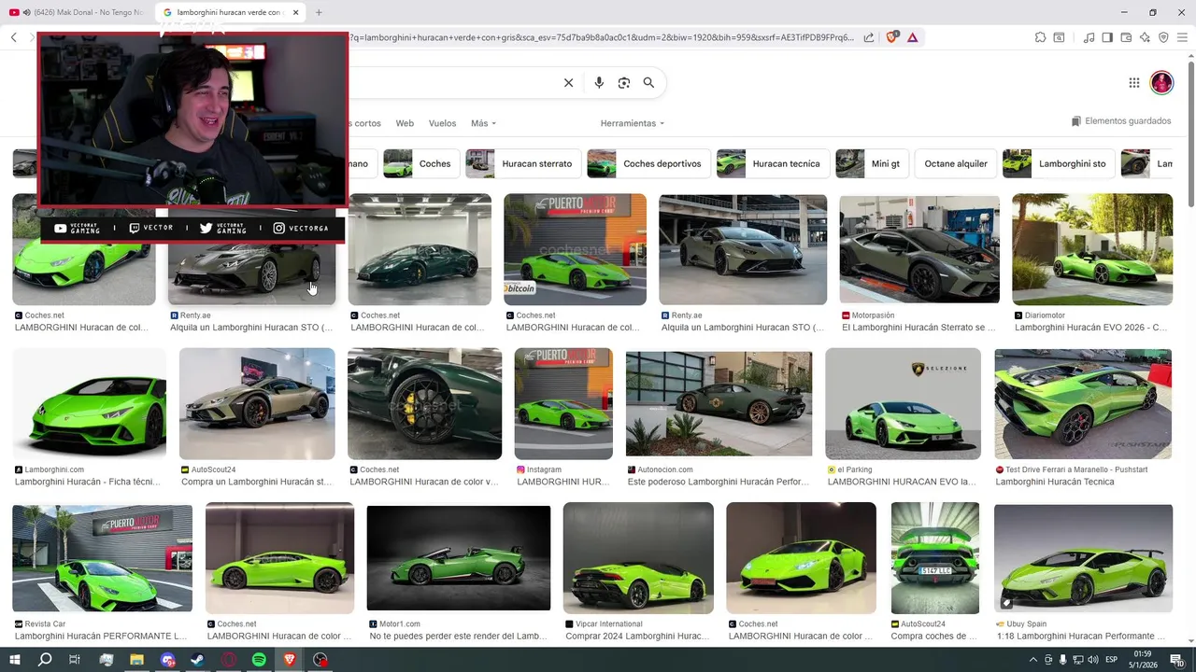Switch to the Vuelos tab
Image resolution: width=1196 pixels, height=672 pixels.
tap(442, 123)
